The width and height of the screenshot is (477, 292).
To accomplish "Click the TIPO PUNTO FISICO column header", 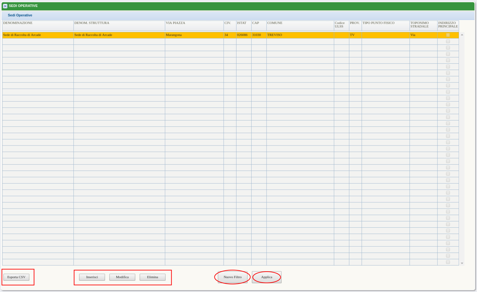I will (x=379, y=23).
